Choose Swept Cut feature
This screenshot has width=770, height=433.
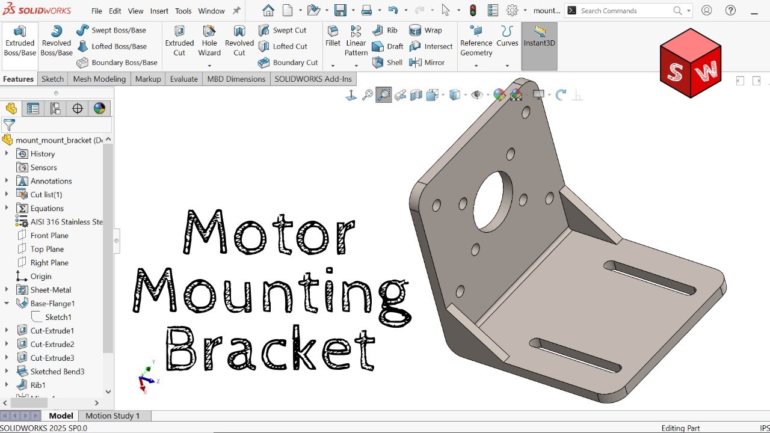click(283, 30)
